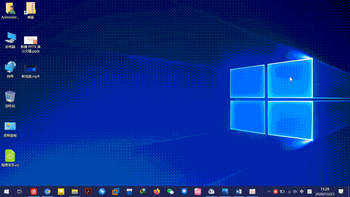Open the blue bird messenger taskbar icon

tap(102, 191)
